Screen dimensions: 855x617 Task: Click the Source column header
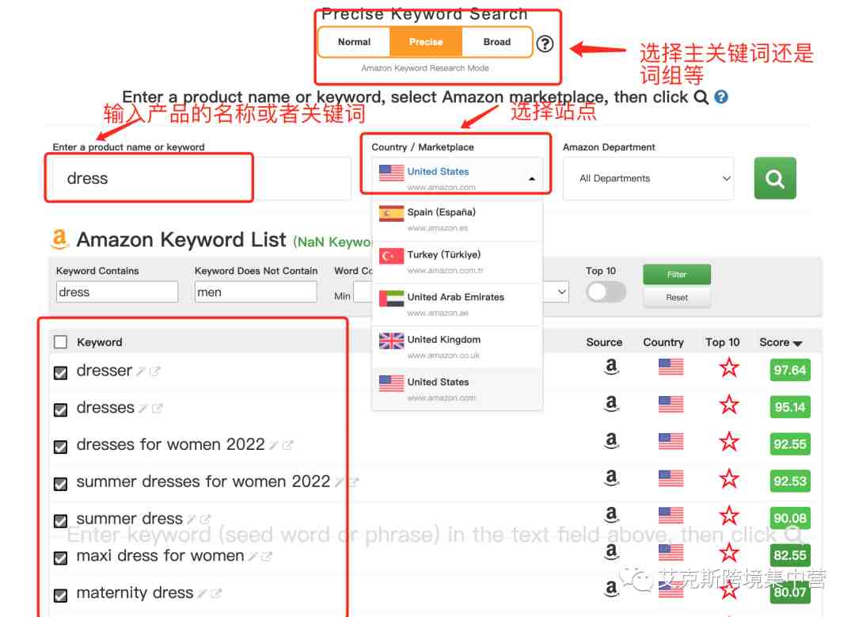coord(604,342)
